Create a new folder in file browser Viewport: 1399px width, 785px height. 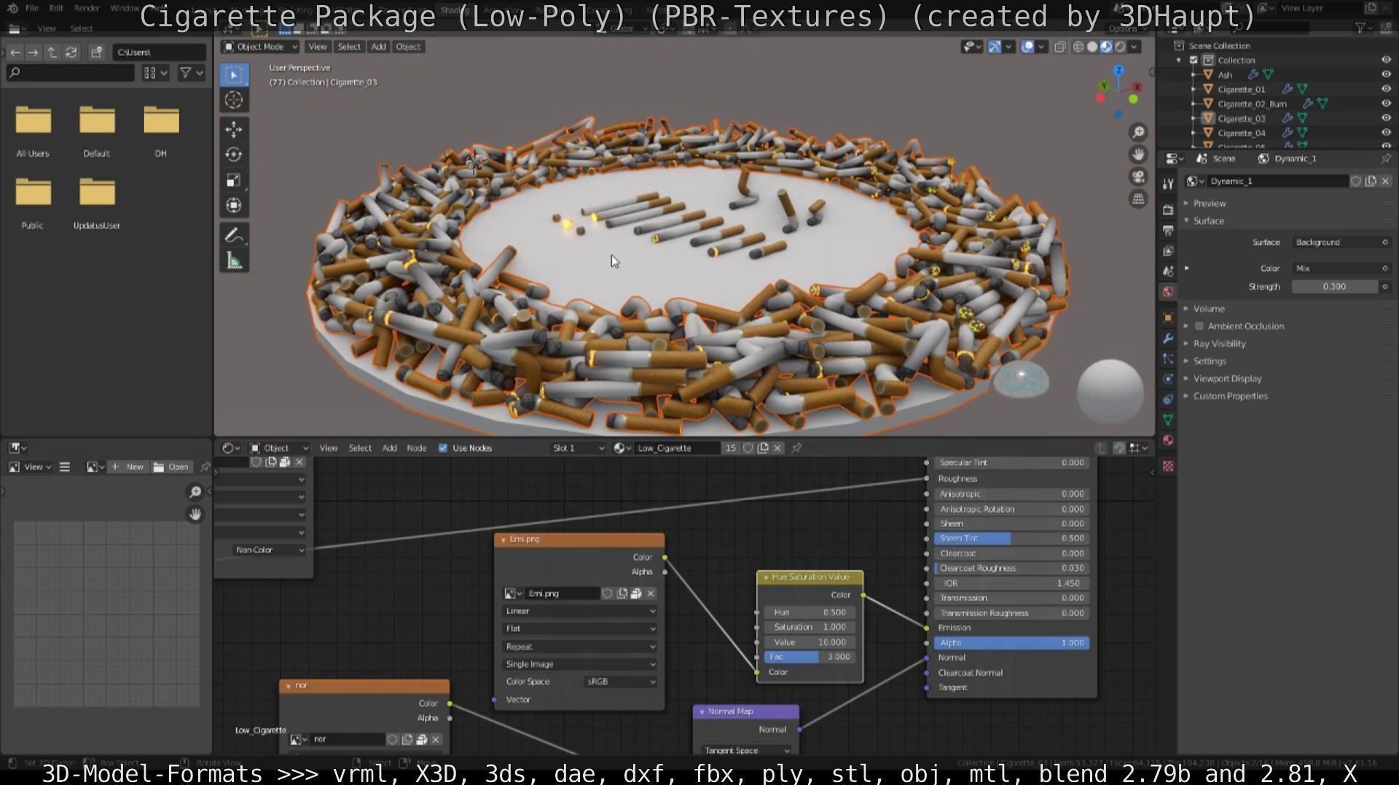[x=96, y=52]
